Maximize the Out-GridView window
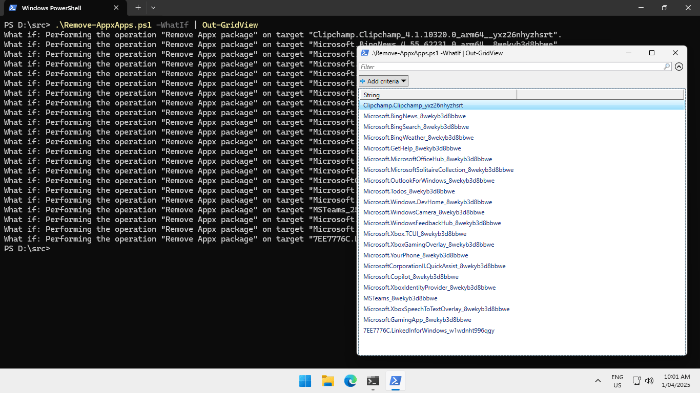 click(652, 53)
